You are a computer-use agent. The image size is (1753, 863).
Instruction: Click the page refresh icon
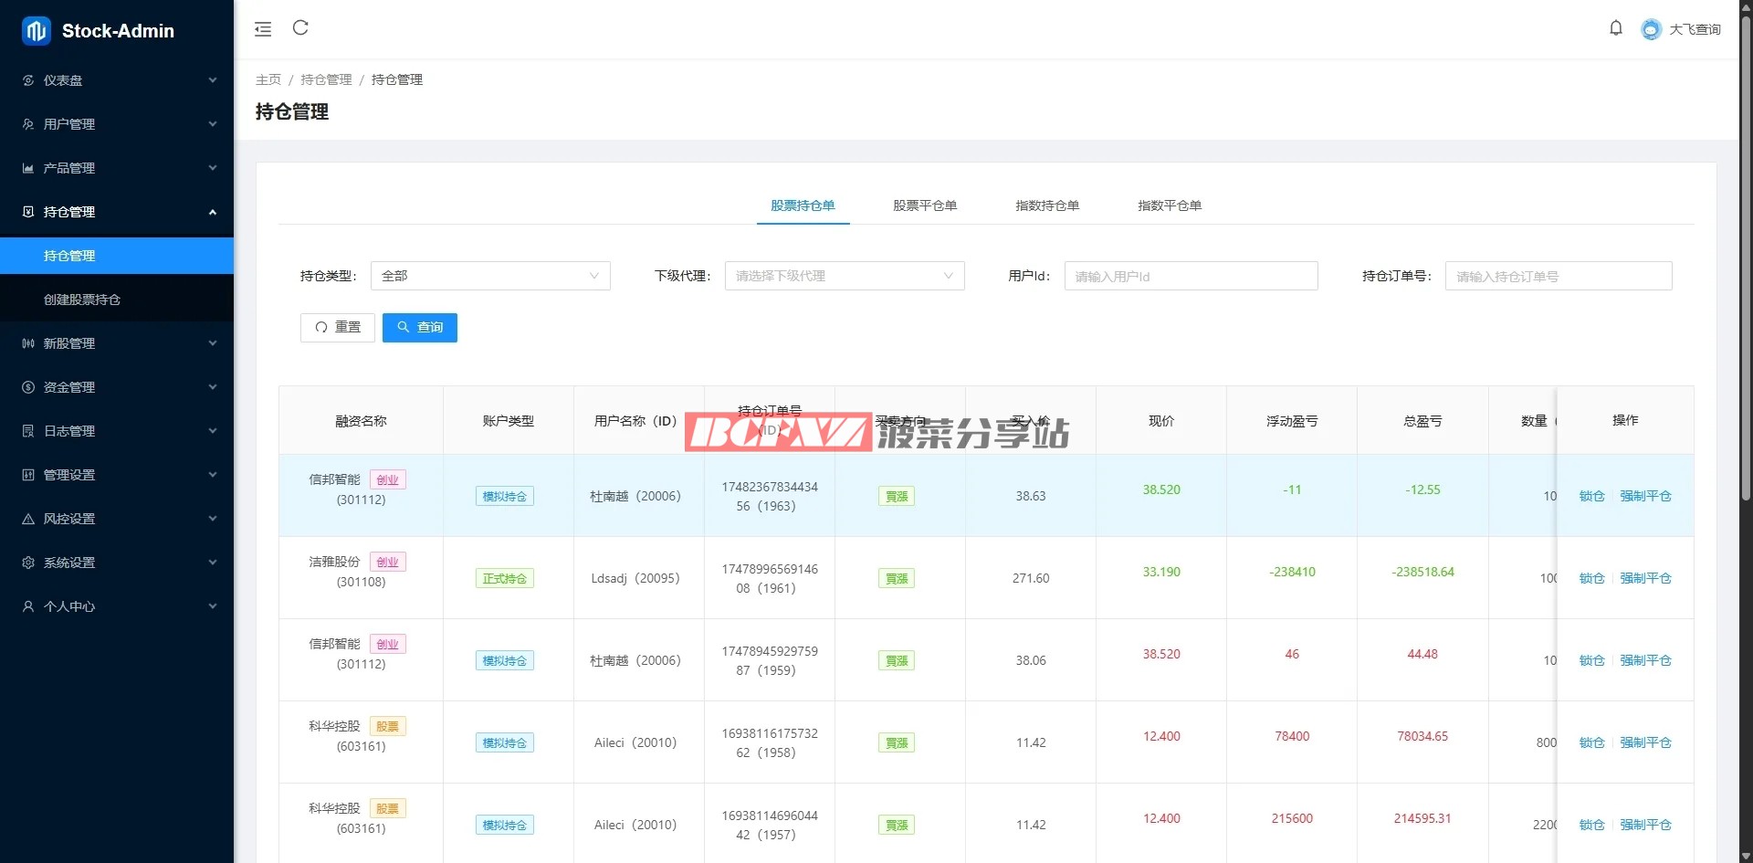pyautogui.click(x=300, y=28)
